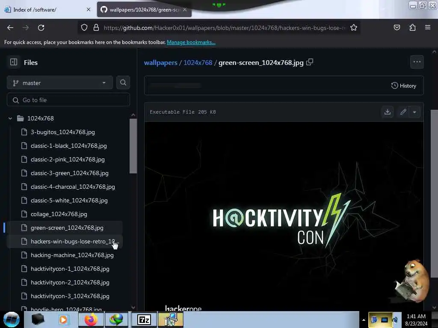Edit this file with the pencil icon
The image size is (438, 328).
tap(403, 112)
